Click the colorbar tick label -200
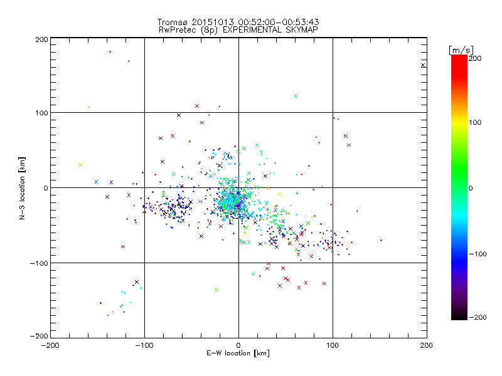The height and width of the screenshot is (376, 502). (x=478, y=317)
